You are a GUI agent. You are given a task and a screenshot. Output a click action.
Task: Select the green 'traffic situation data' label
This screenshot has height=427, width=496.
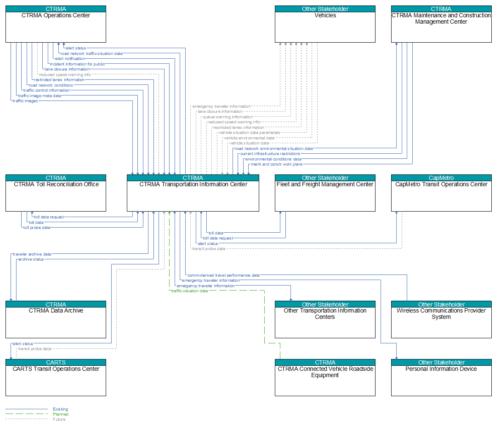(x=189, y=291)
